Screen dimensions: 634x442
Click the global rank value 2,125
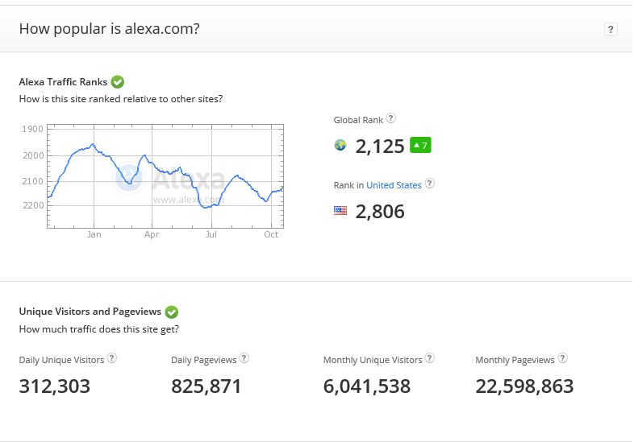click(x=380, y=146)
